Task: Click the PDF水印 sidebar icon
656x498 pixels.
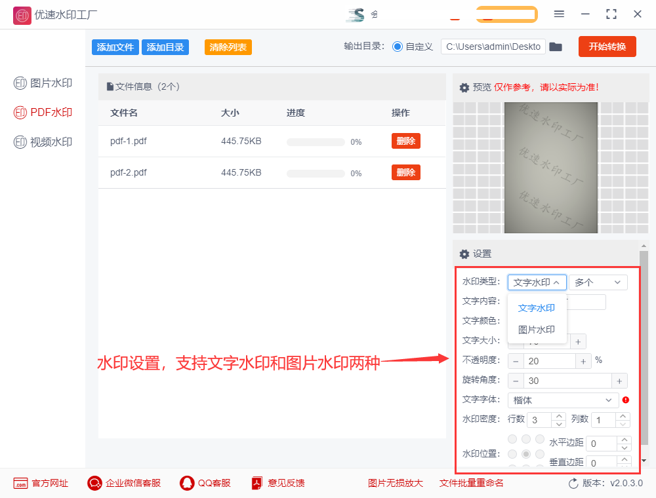Action: pos(20,113)
